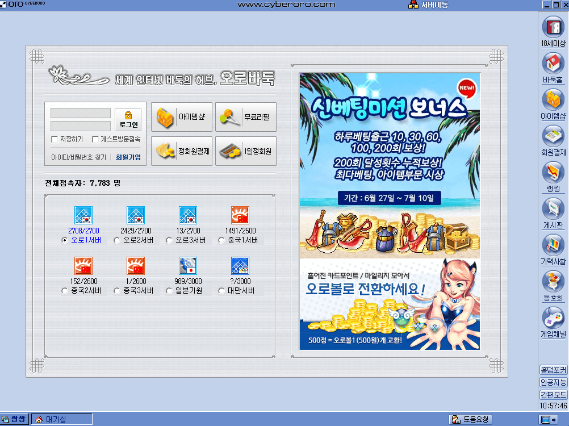Select the 오로1서버 radio button
The image size is (569, 426).
tap(65, 240)
